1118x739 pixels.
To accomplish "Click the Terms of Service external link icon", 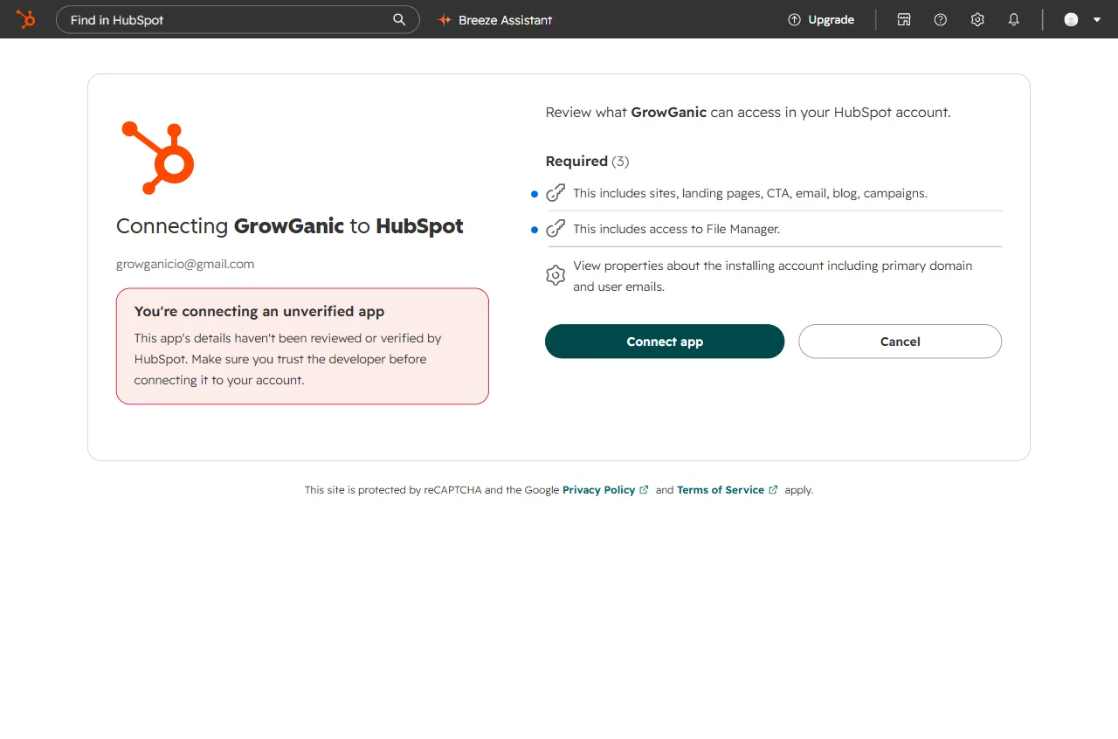I will tap(773, 490).
